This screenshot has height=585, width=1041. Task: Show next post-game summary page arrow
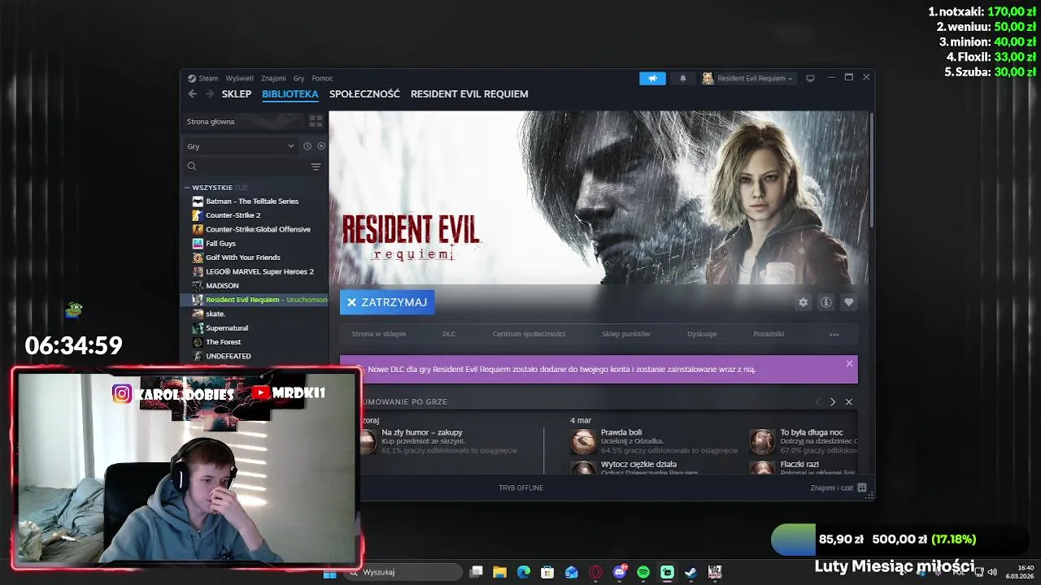[x=833, y=402]
